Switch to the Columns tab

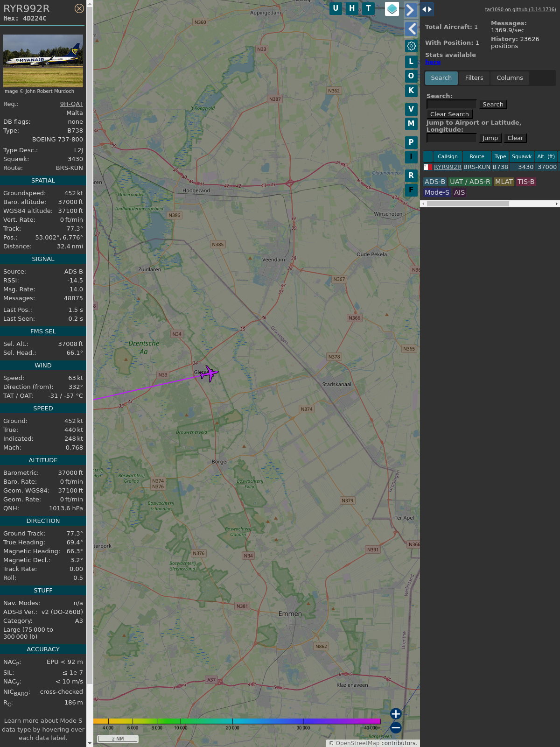(x=510, y=78)
